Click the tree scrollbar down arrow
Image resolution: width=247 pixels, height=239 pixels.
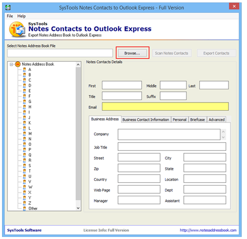tap(78, 208)
